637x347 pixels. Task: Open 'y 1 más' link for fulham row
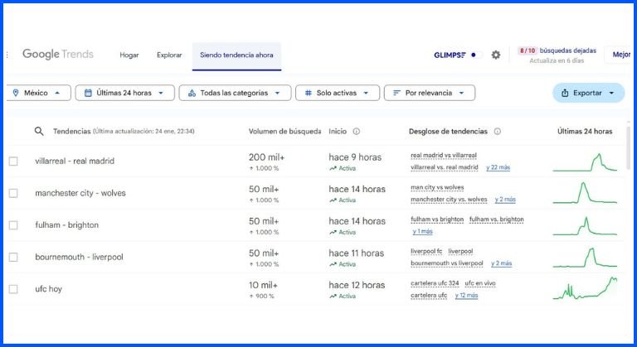click(x=422, y=231)
